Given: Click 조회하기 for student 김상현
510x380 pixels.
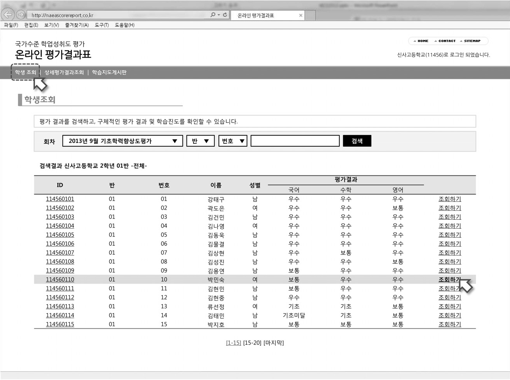Looking at the screenshot, I should point(450,253).
